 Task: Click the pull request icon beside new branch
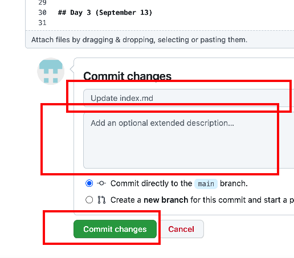pyautogui.click(x=101, y=200)
